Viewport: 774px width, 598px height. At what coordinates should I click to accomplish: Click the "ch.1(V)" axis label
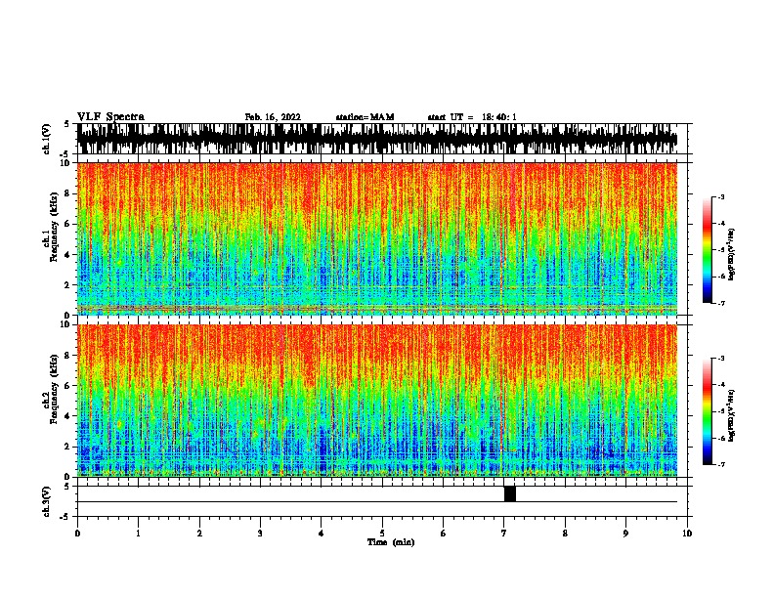[46, 139]
